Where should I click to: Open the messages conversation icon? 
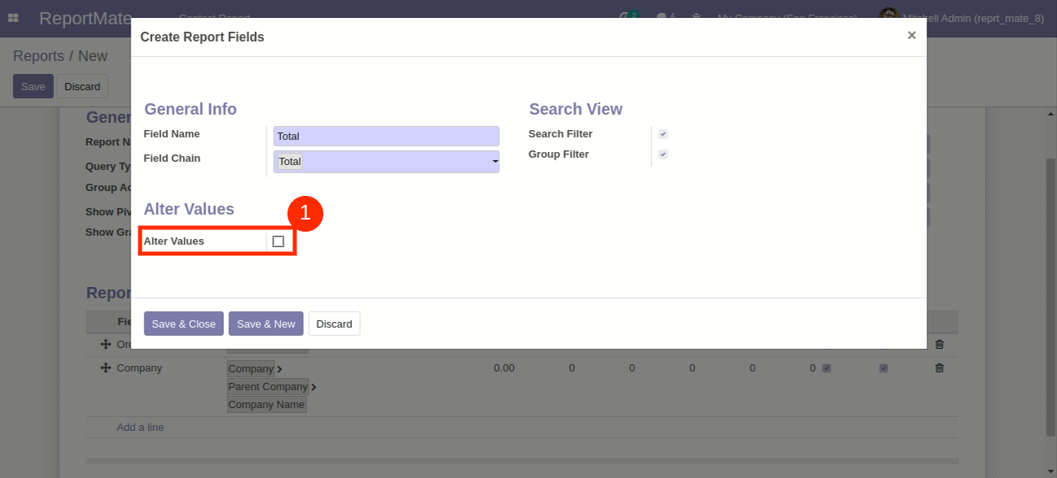click(x=662, y=17)
